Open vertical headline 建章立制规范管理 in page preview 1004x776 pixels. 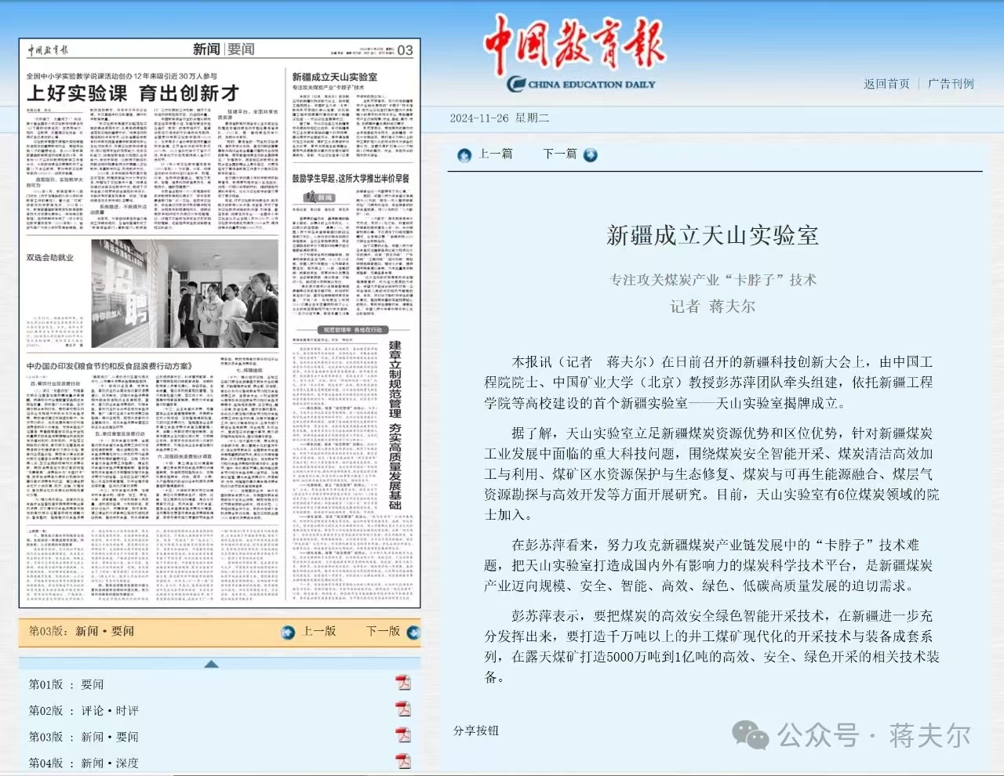395,425
